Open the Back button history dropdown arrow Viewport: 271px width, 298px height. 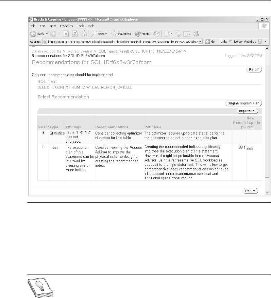[x=47, y=34]
